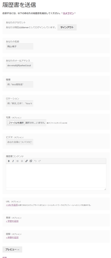The height and width of the screenshot is (258, 111).
Task: Submit form with プレビュー button
Action: 12,249
